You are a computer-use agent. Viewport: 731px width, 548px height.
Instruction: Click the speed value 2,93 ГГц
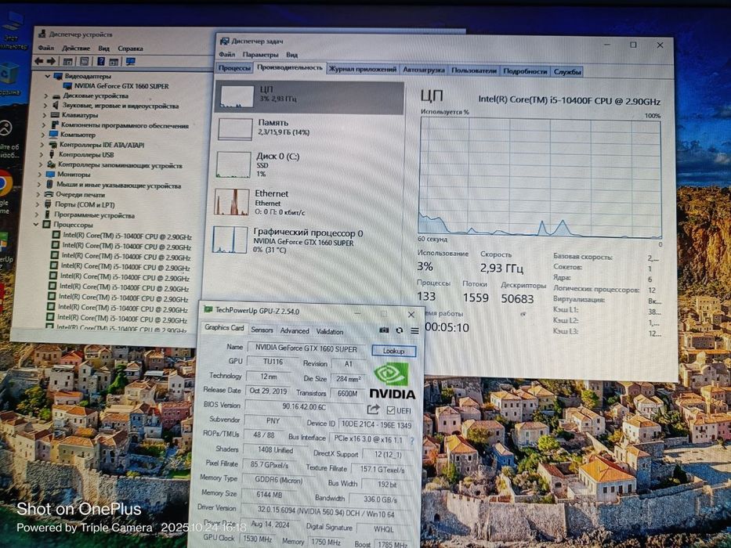point(501,268)
